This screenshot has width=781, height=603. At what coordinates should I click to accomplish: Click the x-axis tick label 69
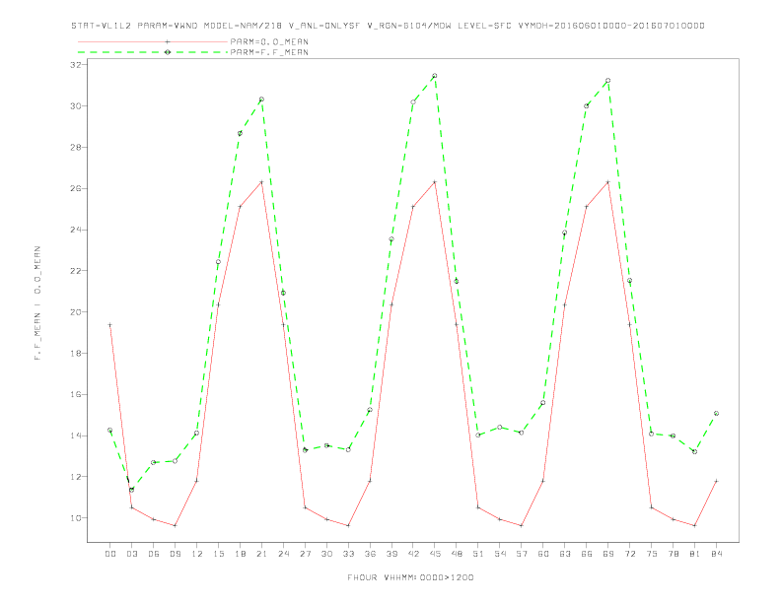coord(608,554)
